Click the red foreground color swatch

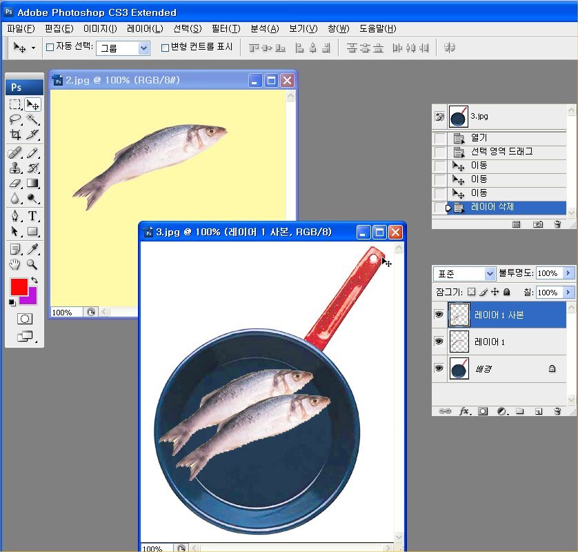pos(19,286)
